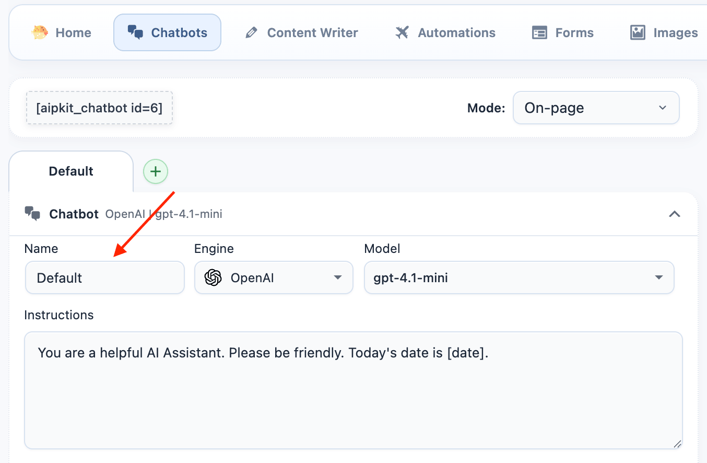Click the Name field containing Default
The height and width of the screenshot is (463, 707).
pyautogui.click(x=104, y=277)
